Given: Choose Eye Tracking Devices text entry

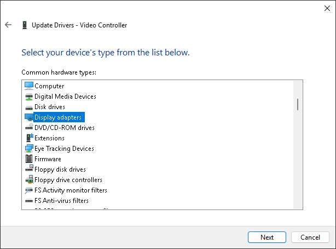Looking at the screenshot, I should tap(64, 149).
